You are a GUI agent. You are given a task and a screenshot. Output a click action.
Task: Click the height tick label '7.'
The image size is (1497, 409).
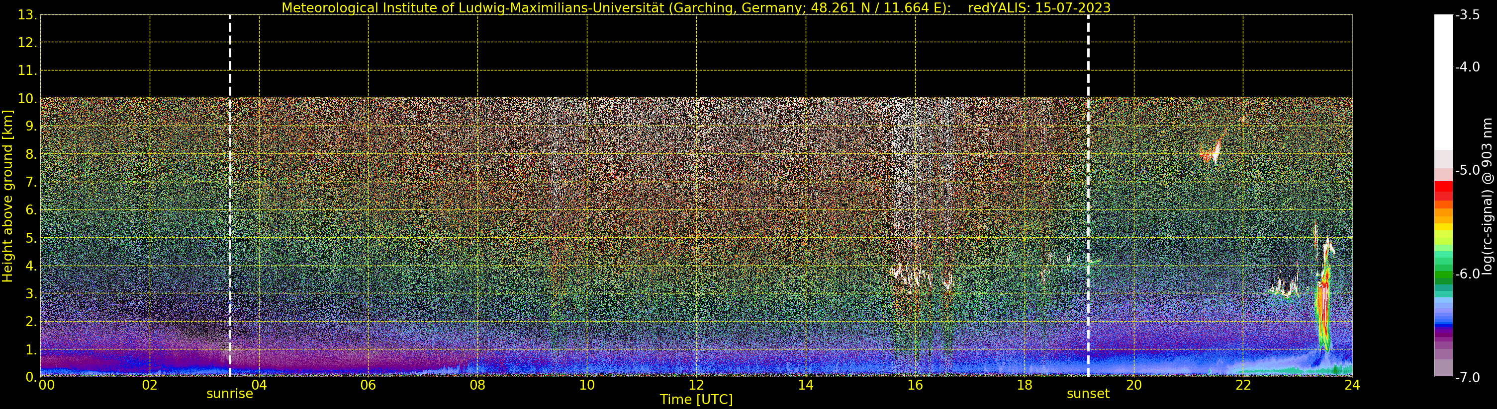pos(31,182)
